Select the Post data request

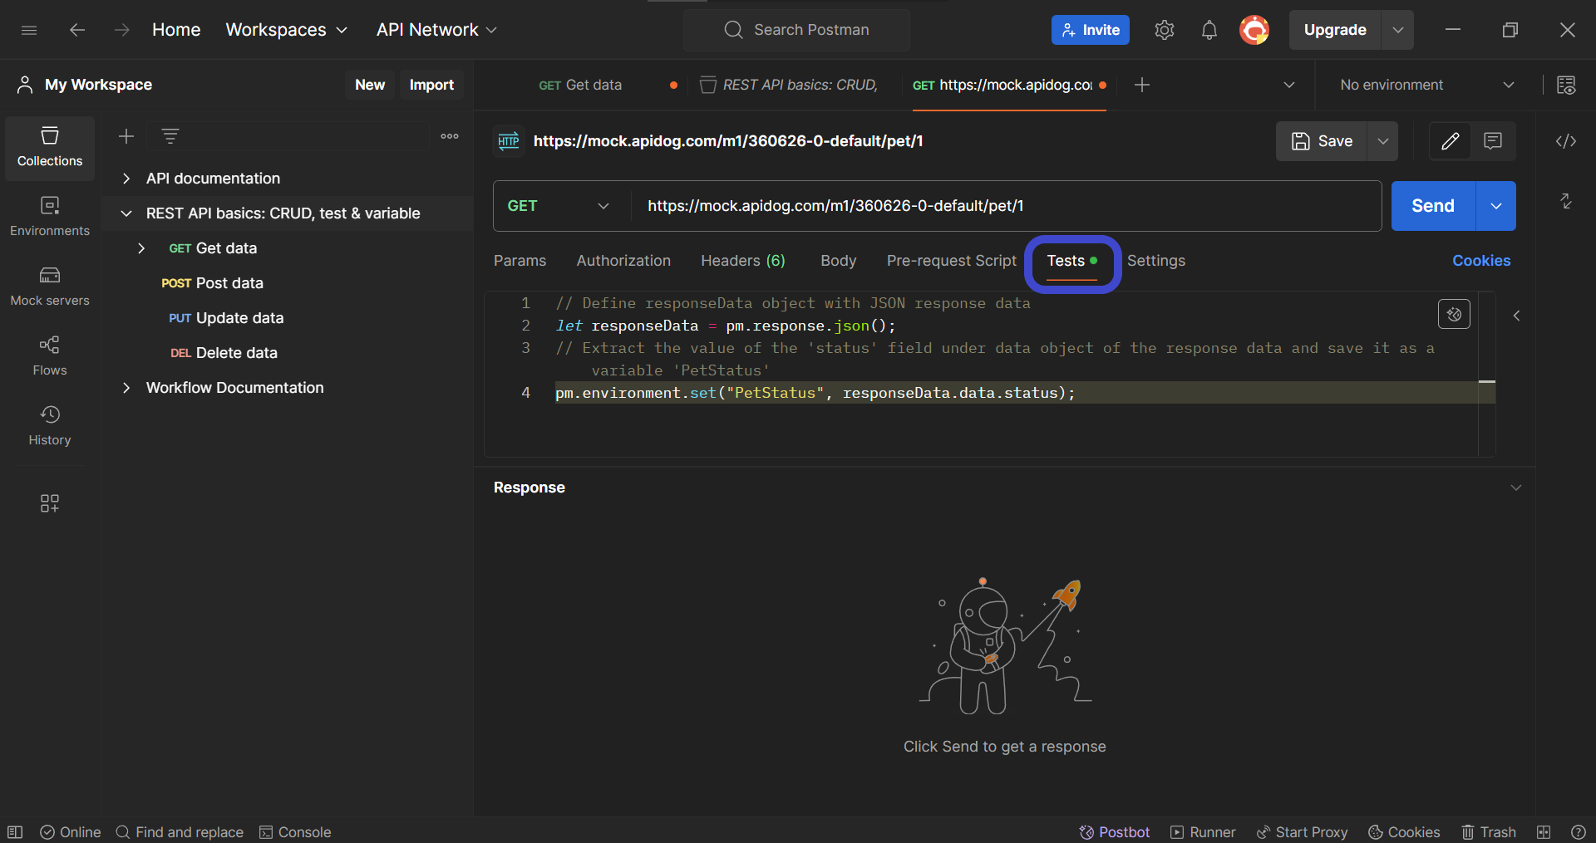click(288, 283)
